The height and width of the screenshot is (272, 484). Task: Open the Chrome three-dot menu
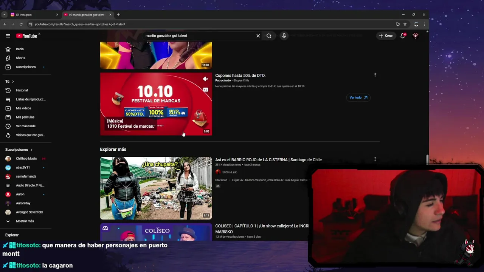(424, 24)
